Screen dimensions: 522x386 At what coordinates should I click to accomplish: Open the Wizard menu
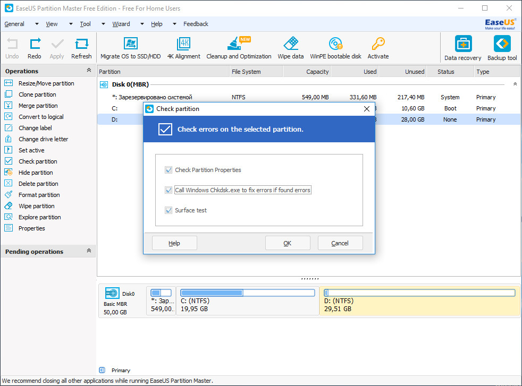[121, 24]
